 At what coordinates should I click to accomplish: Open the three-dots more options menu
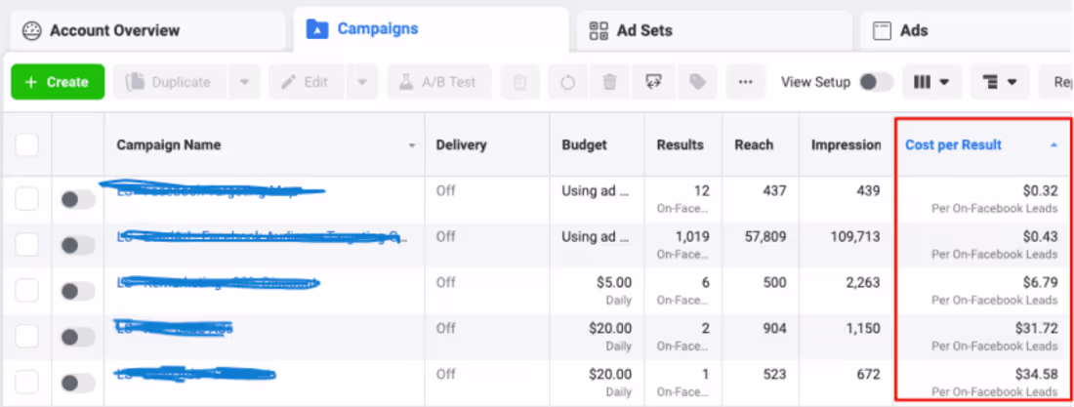746,82
